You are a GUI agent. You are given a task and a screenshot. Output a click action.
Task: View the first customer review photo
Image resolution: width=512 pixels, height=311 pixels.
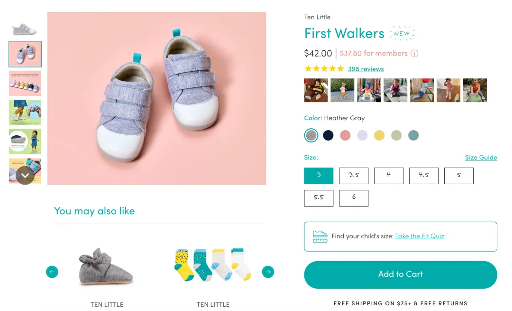(316, 90)
